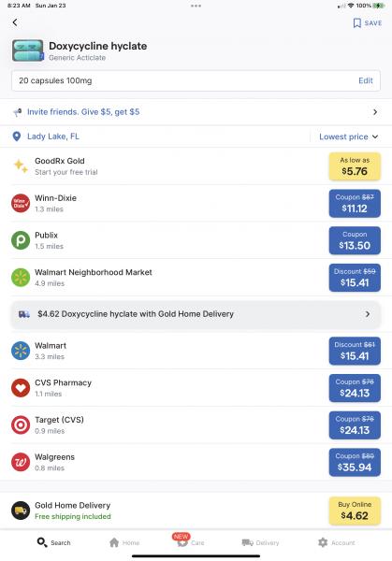Image resolution: width=392 pixels, height=561 pixels.
Task: Switch to the Care tab
Action: 191,541
